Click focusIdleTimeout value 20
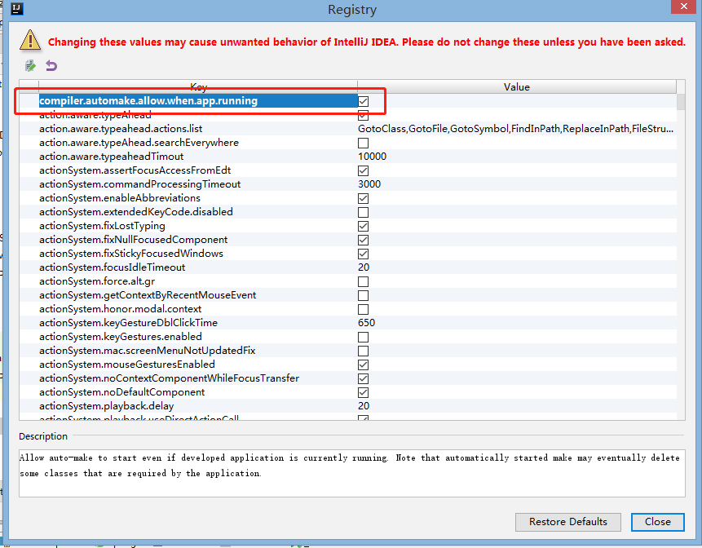This screenshot has height=548, width=702. [x=364, y=267]
